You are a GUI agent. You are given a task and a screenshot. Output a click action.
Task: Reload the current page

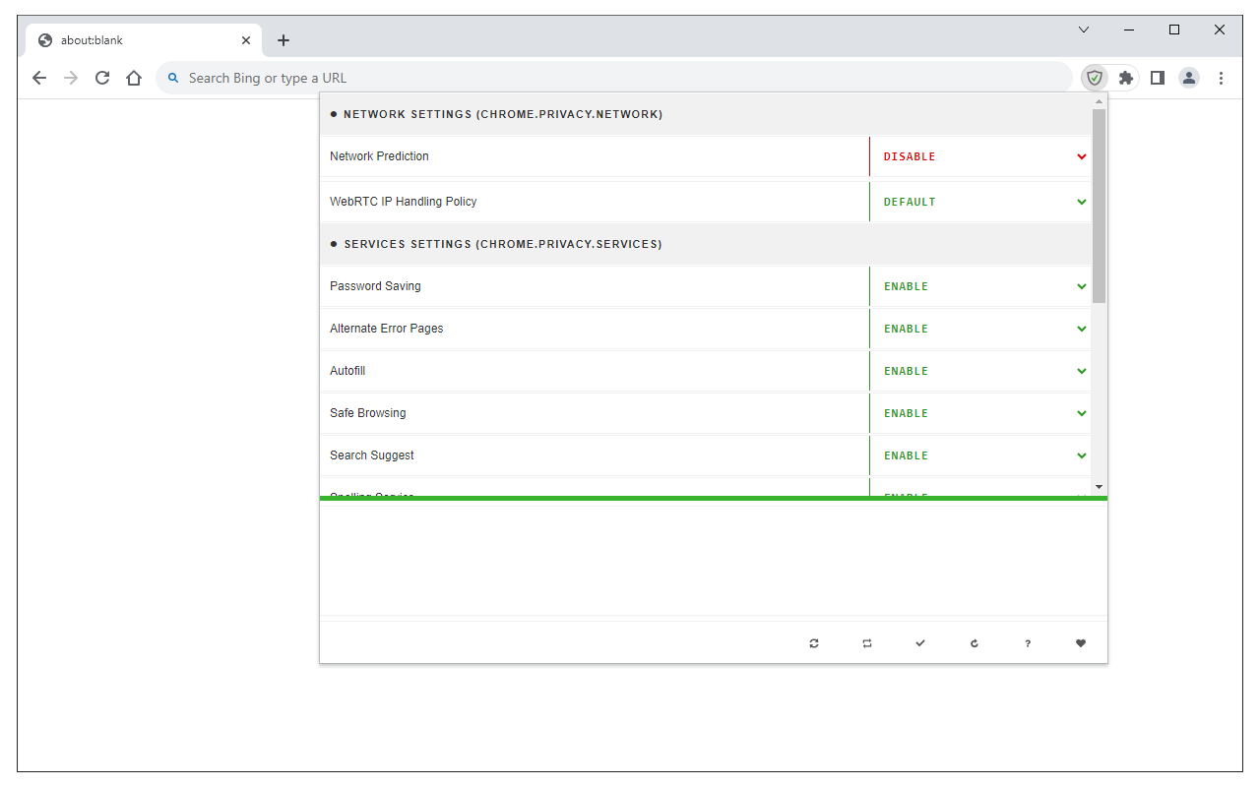coord(102,78)
